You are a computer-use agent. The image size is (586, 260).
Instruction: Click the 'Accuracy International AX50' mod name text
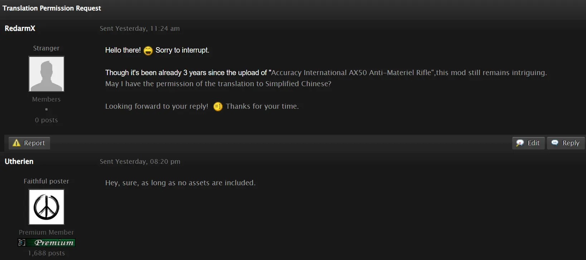(319, 73)
